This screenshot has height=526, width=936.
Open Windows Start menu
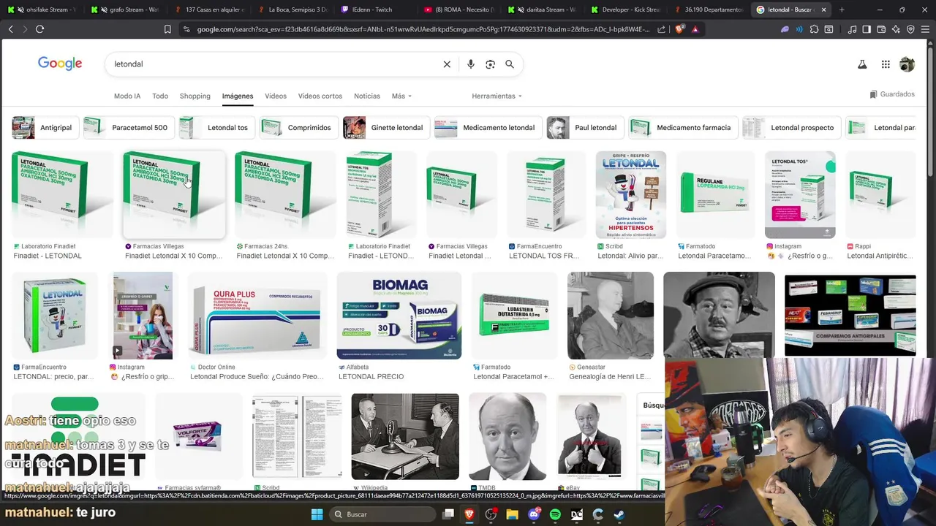(317, 514)
